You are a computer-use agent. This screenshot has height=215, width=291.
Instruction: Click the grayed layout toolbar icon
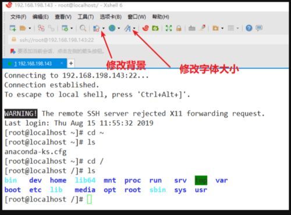[231, 29]
